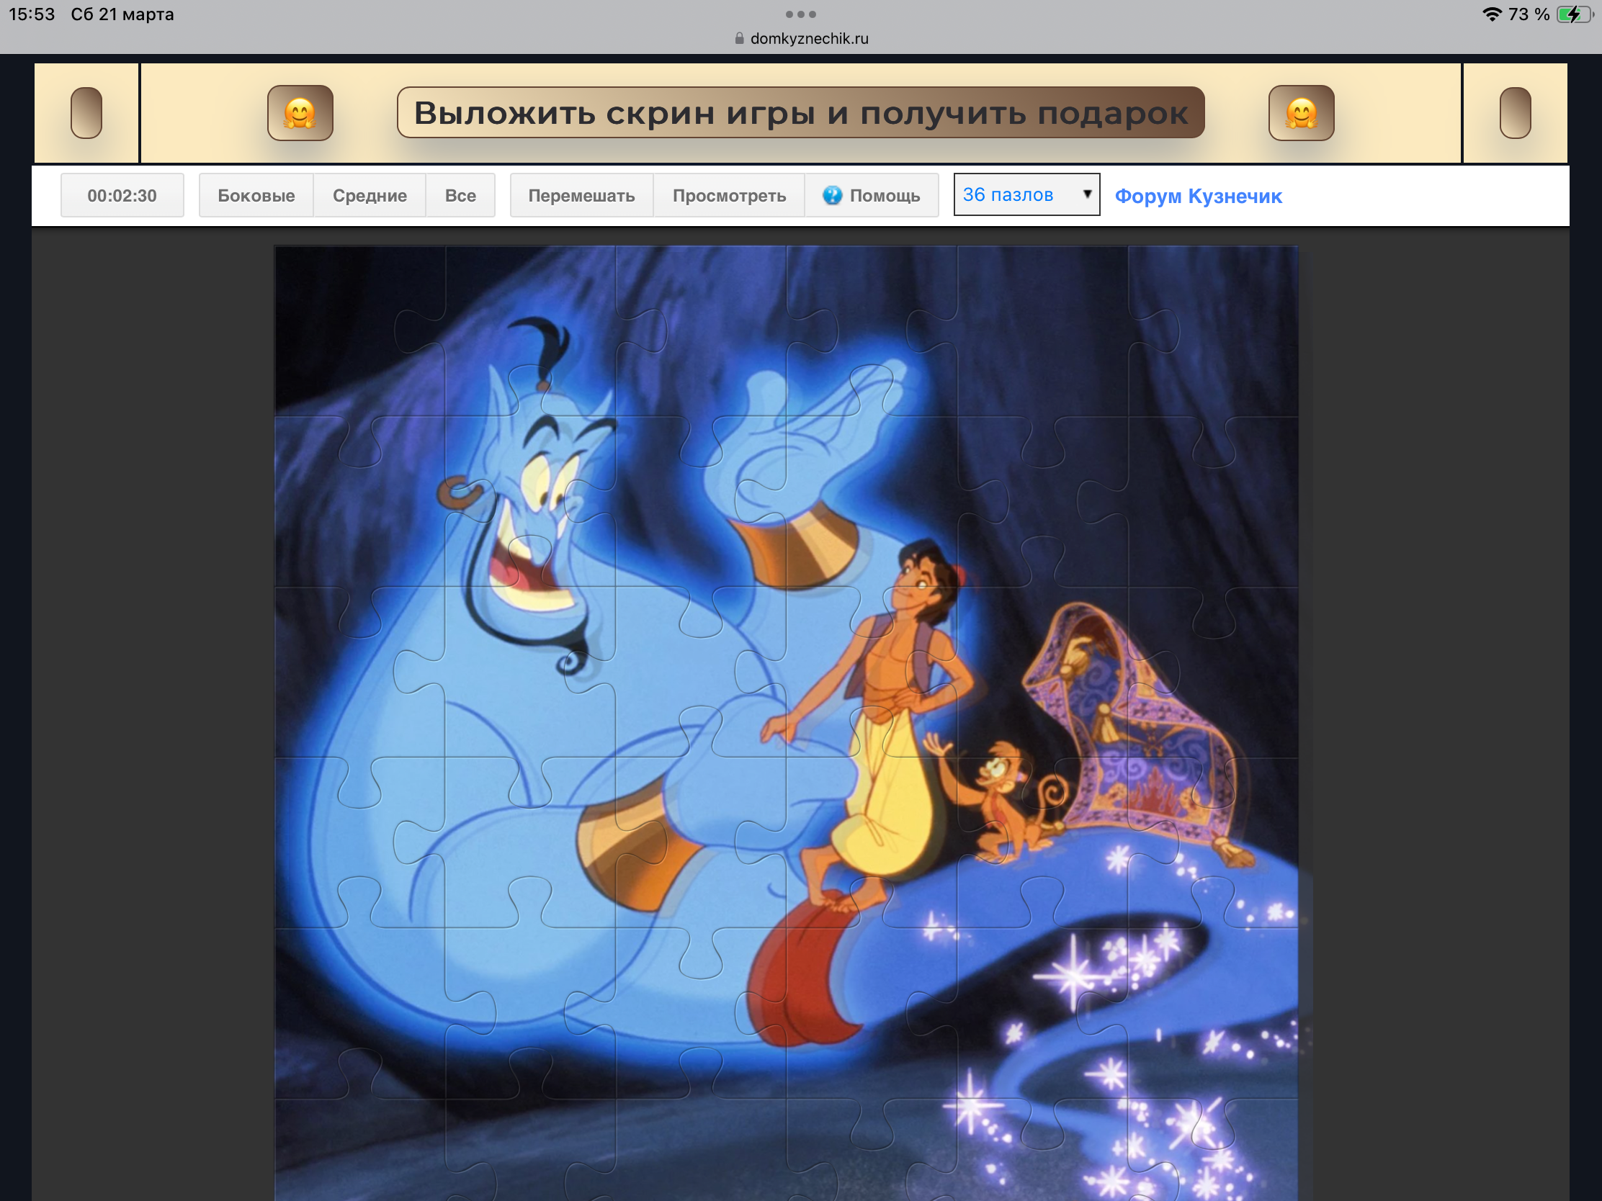
Task: Click the left hugging emoji button
Action: pyautogui.click(x=300, y=113)
